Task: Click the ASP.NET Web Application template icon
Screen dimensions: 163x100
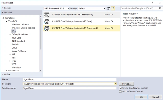Action: point(47,15)
